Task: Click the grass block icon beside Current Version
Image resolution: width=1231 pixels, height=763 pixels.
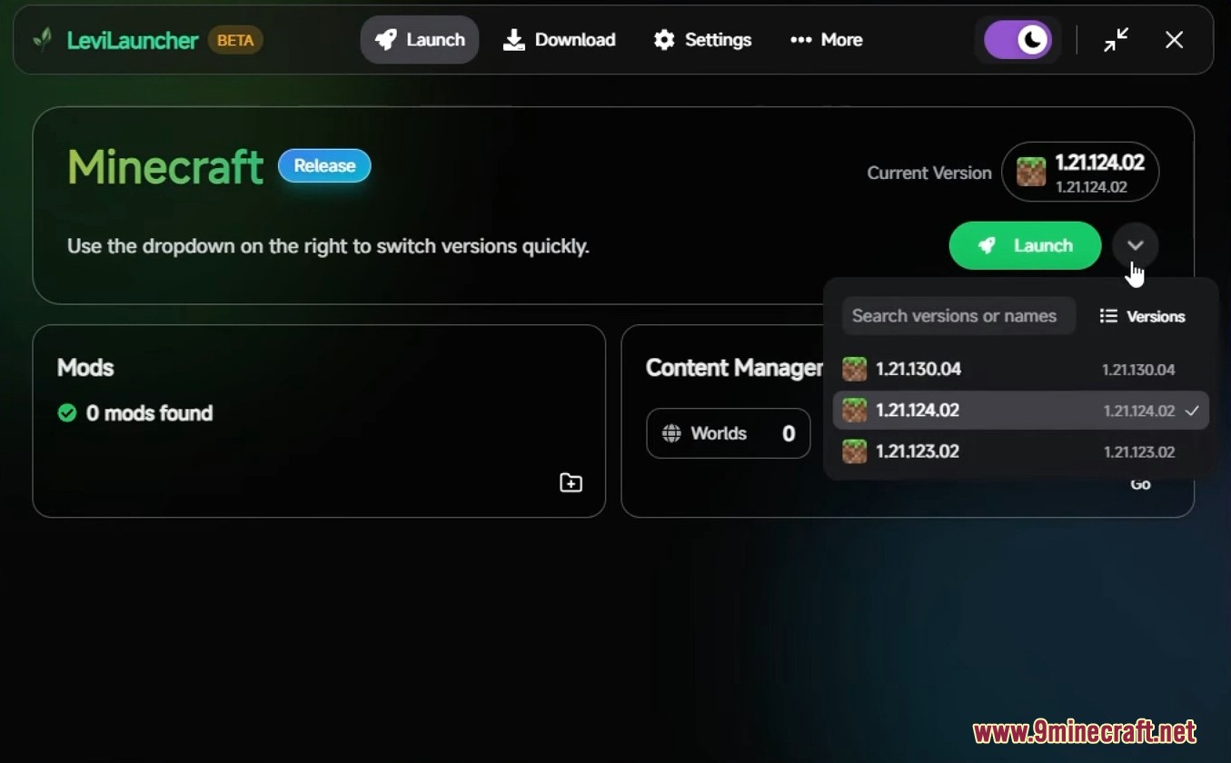Action: [x=1030, y=172]
